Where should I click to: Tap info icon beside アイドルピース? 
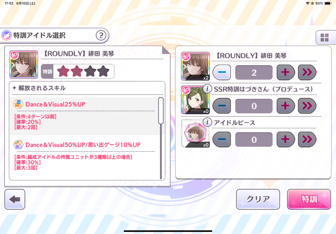pos(207,122)
